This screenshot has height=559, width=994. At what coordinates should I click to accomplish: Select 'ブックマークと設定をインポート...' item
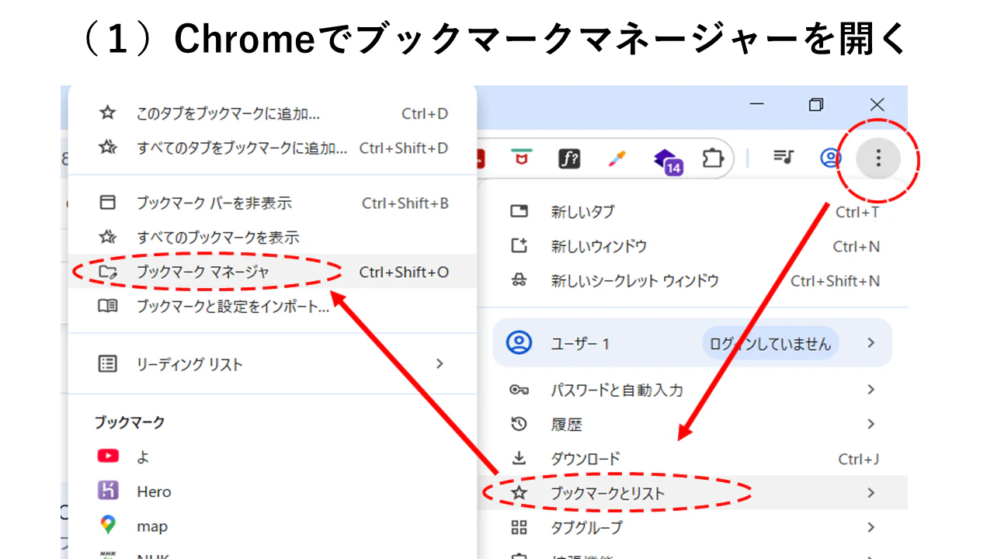click(x=272, y=306)
